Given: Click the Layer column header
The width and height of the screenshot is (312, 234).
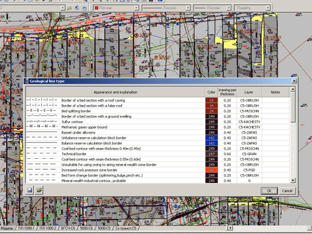Looking at the screenshot, I should [x=249, y=92].
